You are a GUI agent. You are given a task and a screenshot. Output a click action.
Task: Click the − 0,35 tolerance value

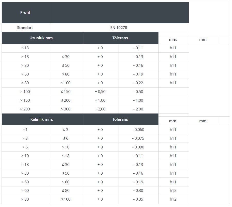coord(138,199)
